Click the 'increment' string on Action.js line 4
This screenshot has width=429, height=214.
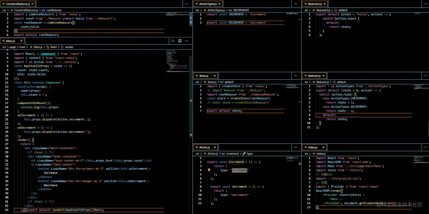tap(239, 170)
